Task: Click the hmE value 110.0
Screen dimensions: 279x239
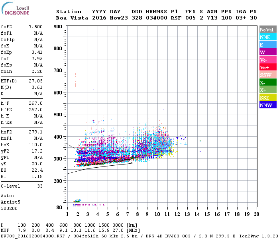Action: (x=35, y=145)
